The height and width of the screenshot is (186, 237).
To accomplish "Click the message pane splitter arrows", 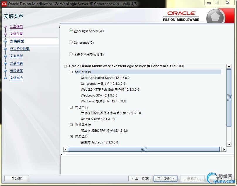I will (63, 154).
